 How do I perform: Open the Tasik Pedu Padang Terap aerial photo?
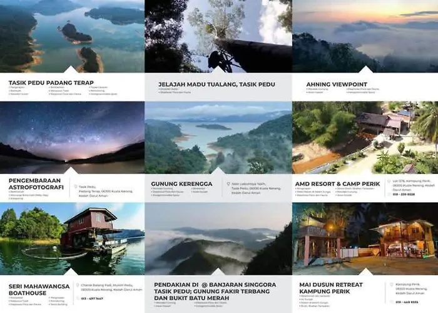pyautogui.click(x=72, y=36)
